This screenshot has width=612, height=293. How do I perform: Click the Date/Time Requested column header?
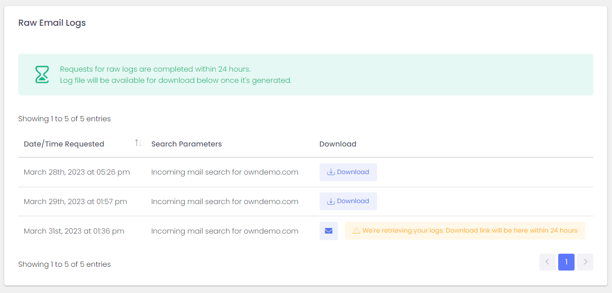(x=64, y=144)
